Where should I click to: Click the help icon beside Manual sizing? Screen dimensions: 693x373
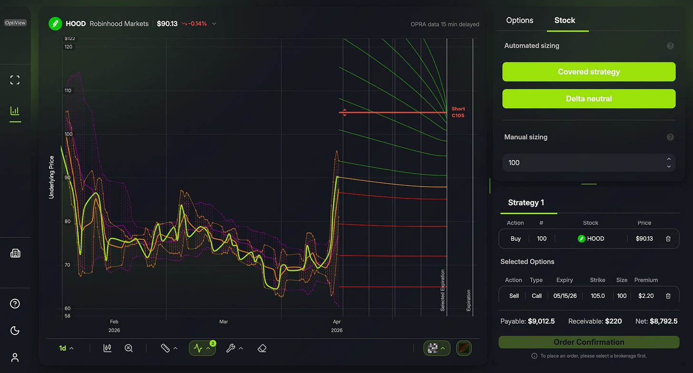670,137
